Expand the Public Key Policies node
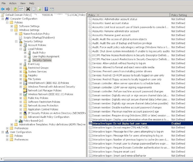The image size is (193, 162). (21, 98)
